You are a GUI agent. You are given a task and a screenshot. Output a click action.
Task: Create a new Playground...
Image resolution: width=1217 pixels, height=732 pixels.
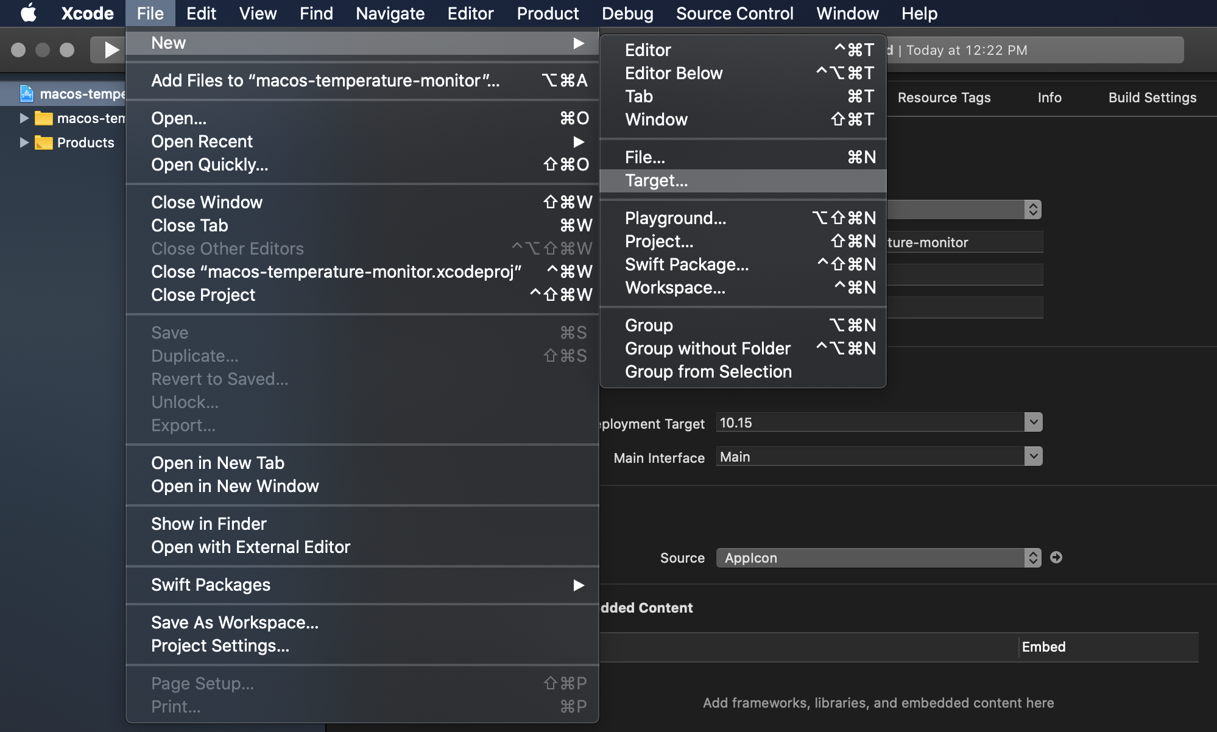[x=743, y=218]
